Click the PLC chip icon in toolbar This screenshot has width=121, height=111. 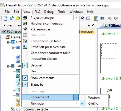82,18
